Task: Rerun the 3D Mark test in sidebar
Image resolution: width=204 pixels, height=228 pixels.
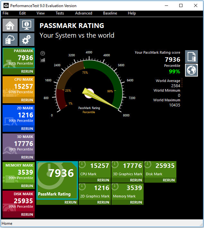Action: pyautogui.click(x=19, y=157)
